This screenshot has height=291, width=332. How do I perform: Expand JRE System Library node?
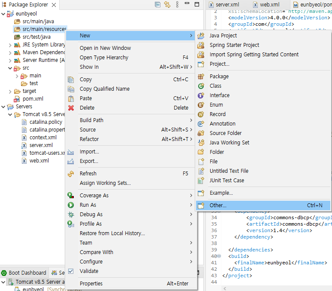point(10,45)
